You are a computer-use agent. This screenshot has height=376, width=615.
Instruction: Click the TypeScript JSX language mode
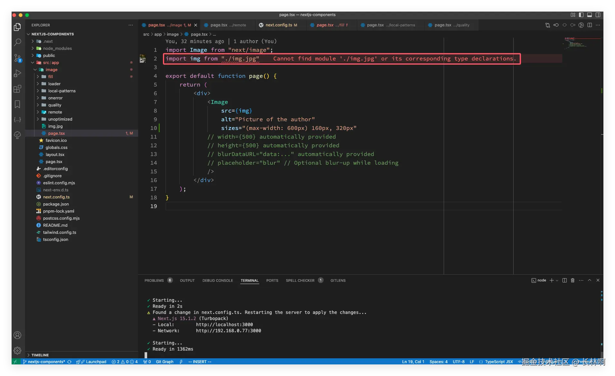499,362
